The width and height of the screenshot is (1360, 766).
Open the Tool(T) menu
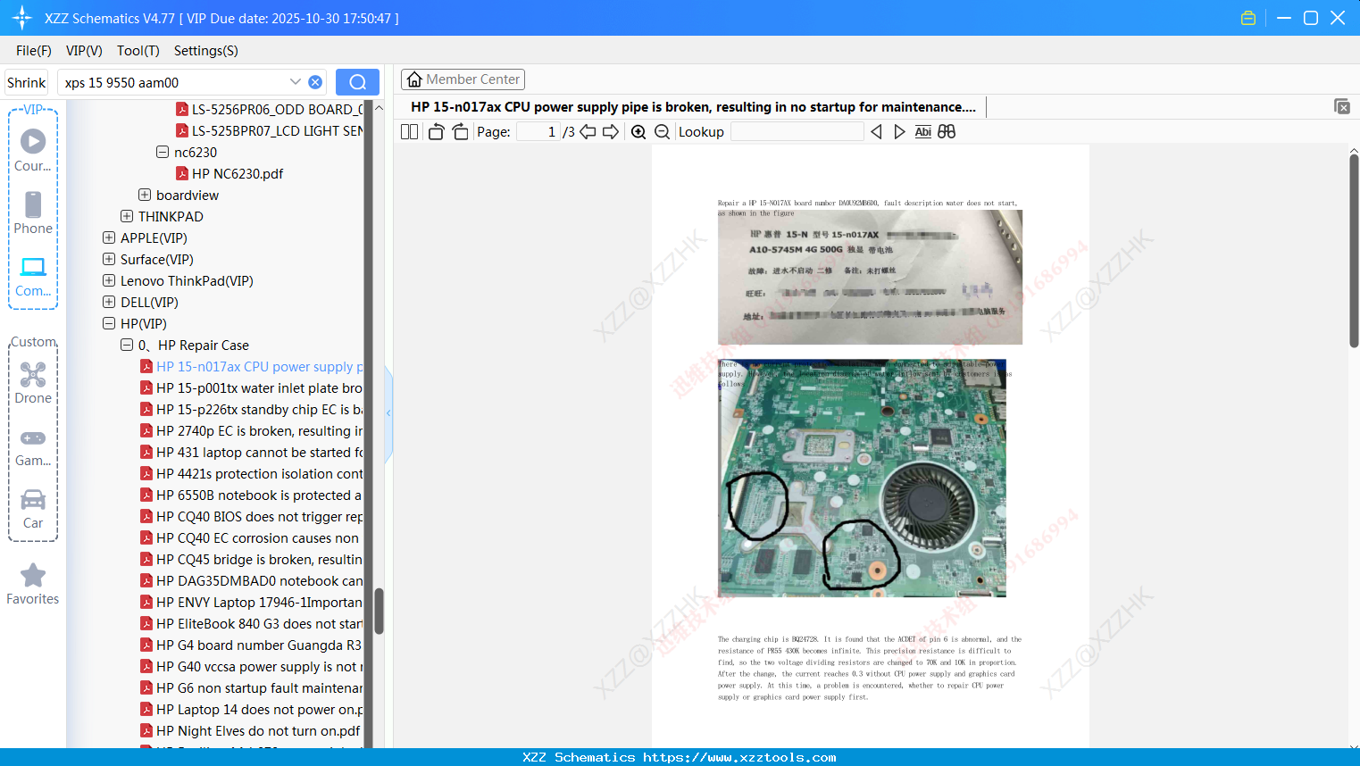[x=138, y=51]
